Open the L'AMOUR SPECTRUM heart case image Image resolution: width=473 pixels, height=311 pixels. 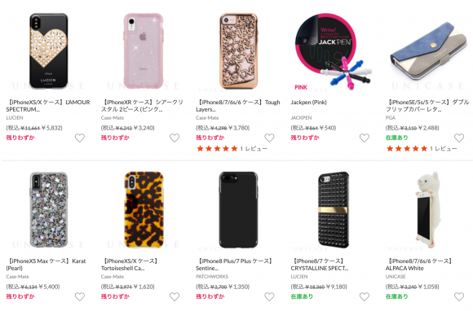tap(48, 50)
